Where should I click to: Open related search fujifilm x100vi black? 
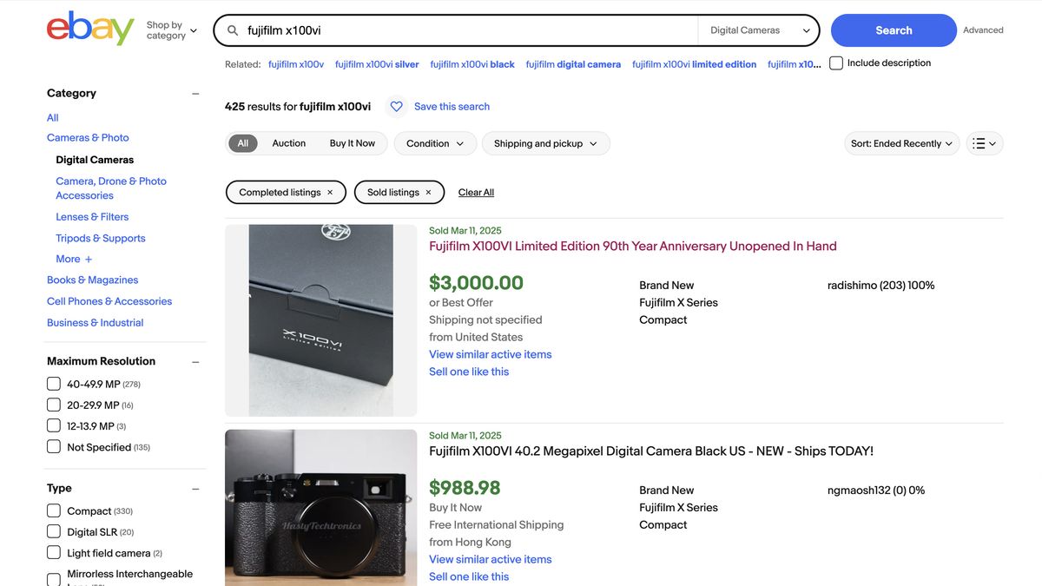point(472,64)
